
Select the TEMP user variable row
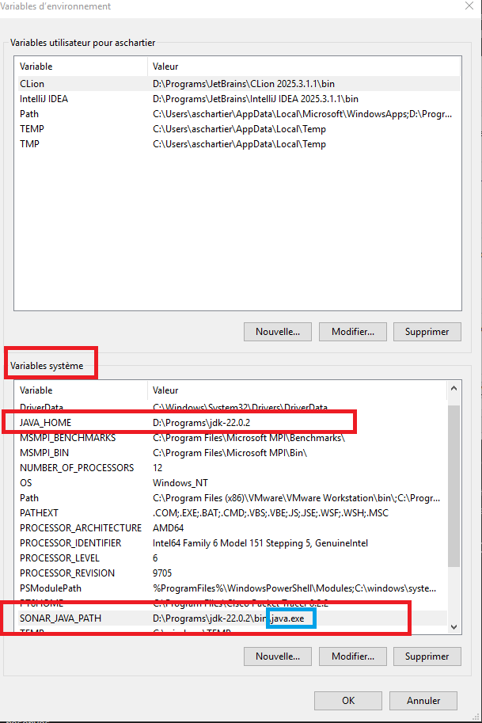pyautogui.click(x=237, y=129)
